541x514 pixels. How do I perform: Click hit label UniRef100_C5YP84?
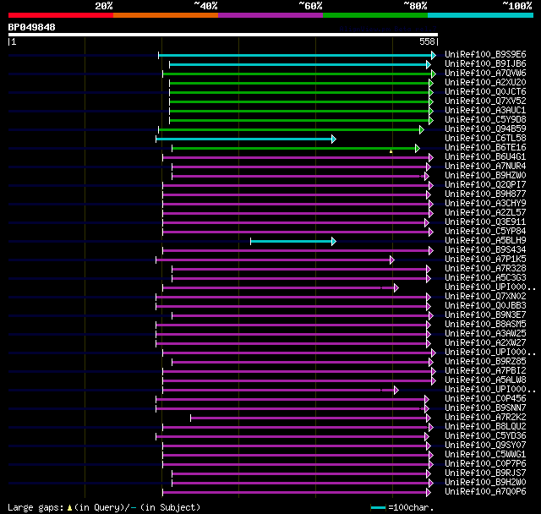click(485, 232)
